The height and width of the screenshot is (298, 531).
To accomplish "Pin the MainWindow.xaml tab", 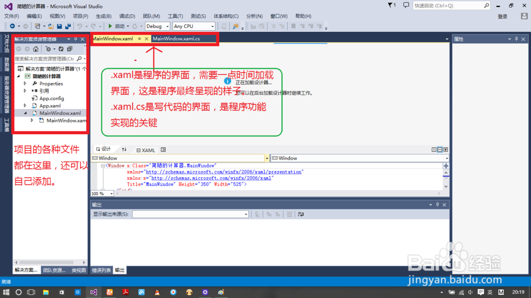I will point(139,39).
